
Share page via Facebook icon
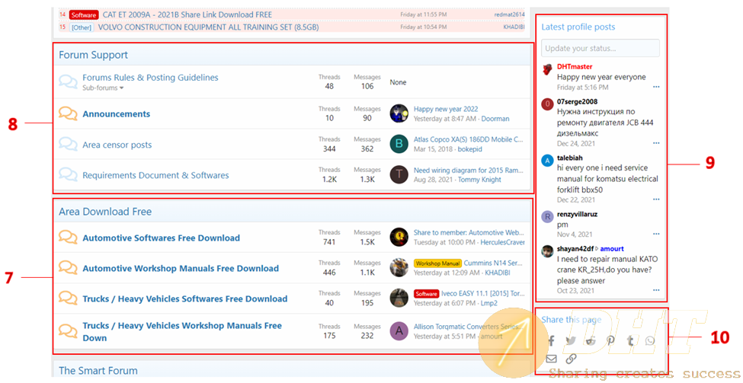click(551, 340)
